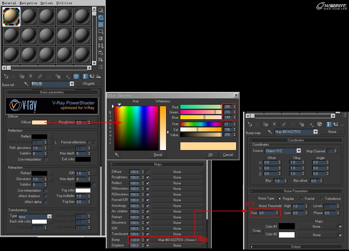Click the Bump map slot Map #614327518

click(x=177, y=240)
